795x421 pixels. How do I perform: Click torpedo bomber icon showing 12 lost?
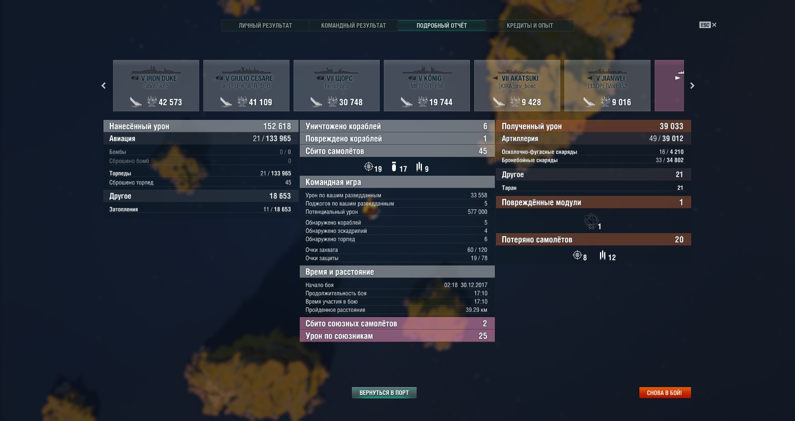point(602,256)
